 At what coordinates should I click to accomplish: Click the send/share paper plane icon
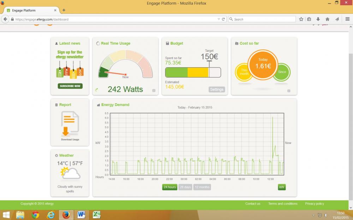click(x=337, y=19)
